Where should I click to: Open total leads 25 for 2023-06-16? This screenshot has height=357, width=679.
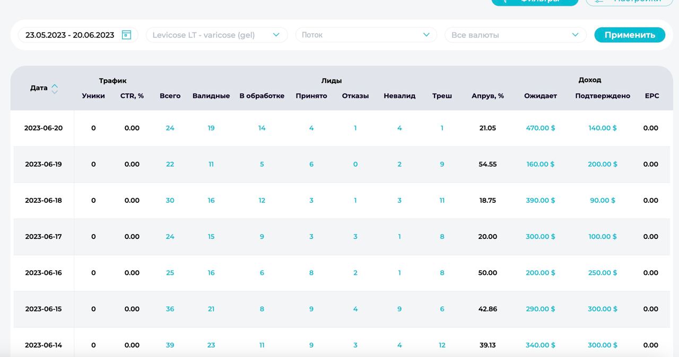[170, 273]
